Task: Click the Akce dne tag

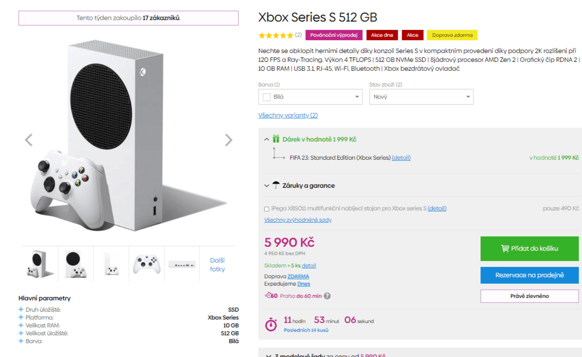Action: point(382,35)
